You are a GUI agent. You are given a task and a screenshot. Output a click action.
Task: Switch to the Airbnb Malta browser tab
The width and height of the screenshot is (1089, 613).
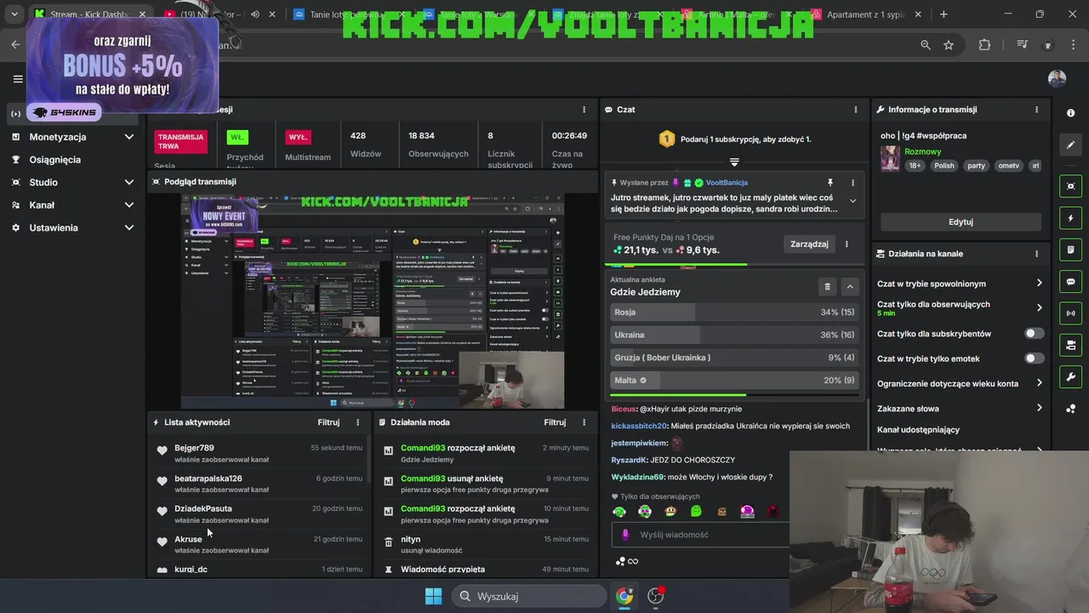pyautogui.click(x=738, y=14)
